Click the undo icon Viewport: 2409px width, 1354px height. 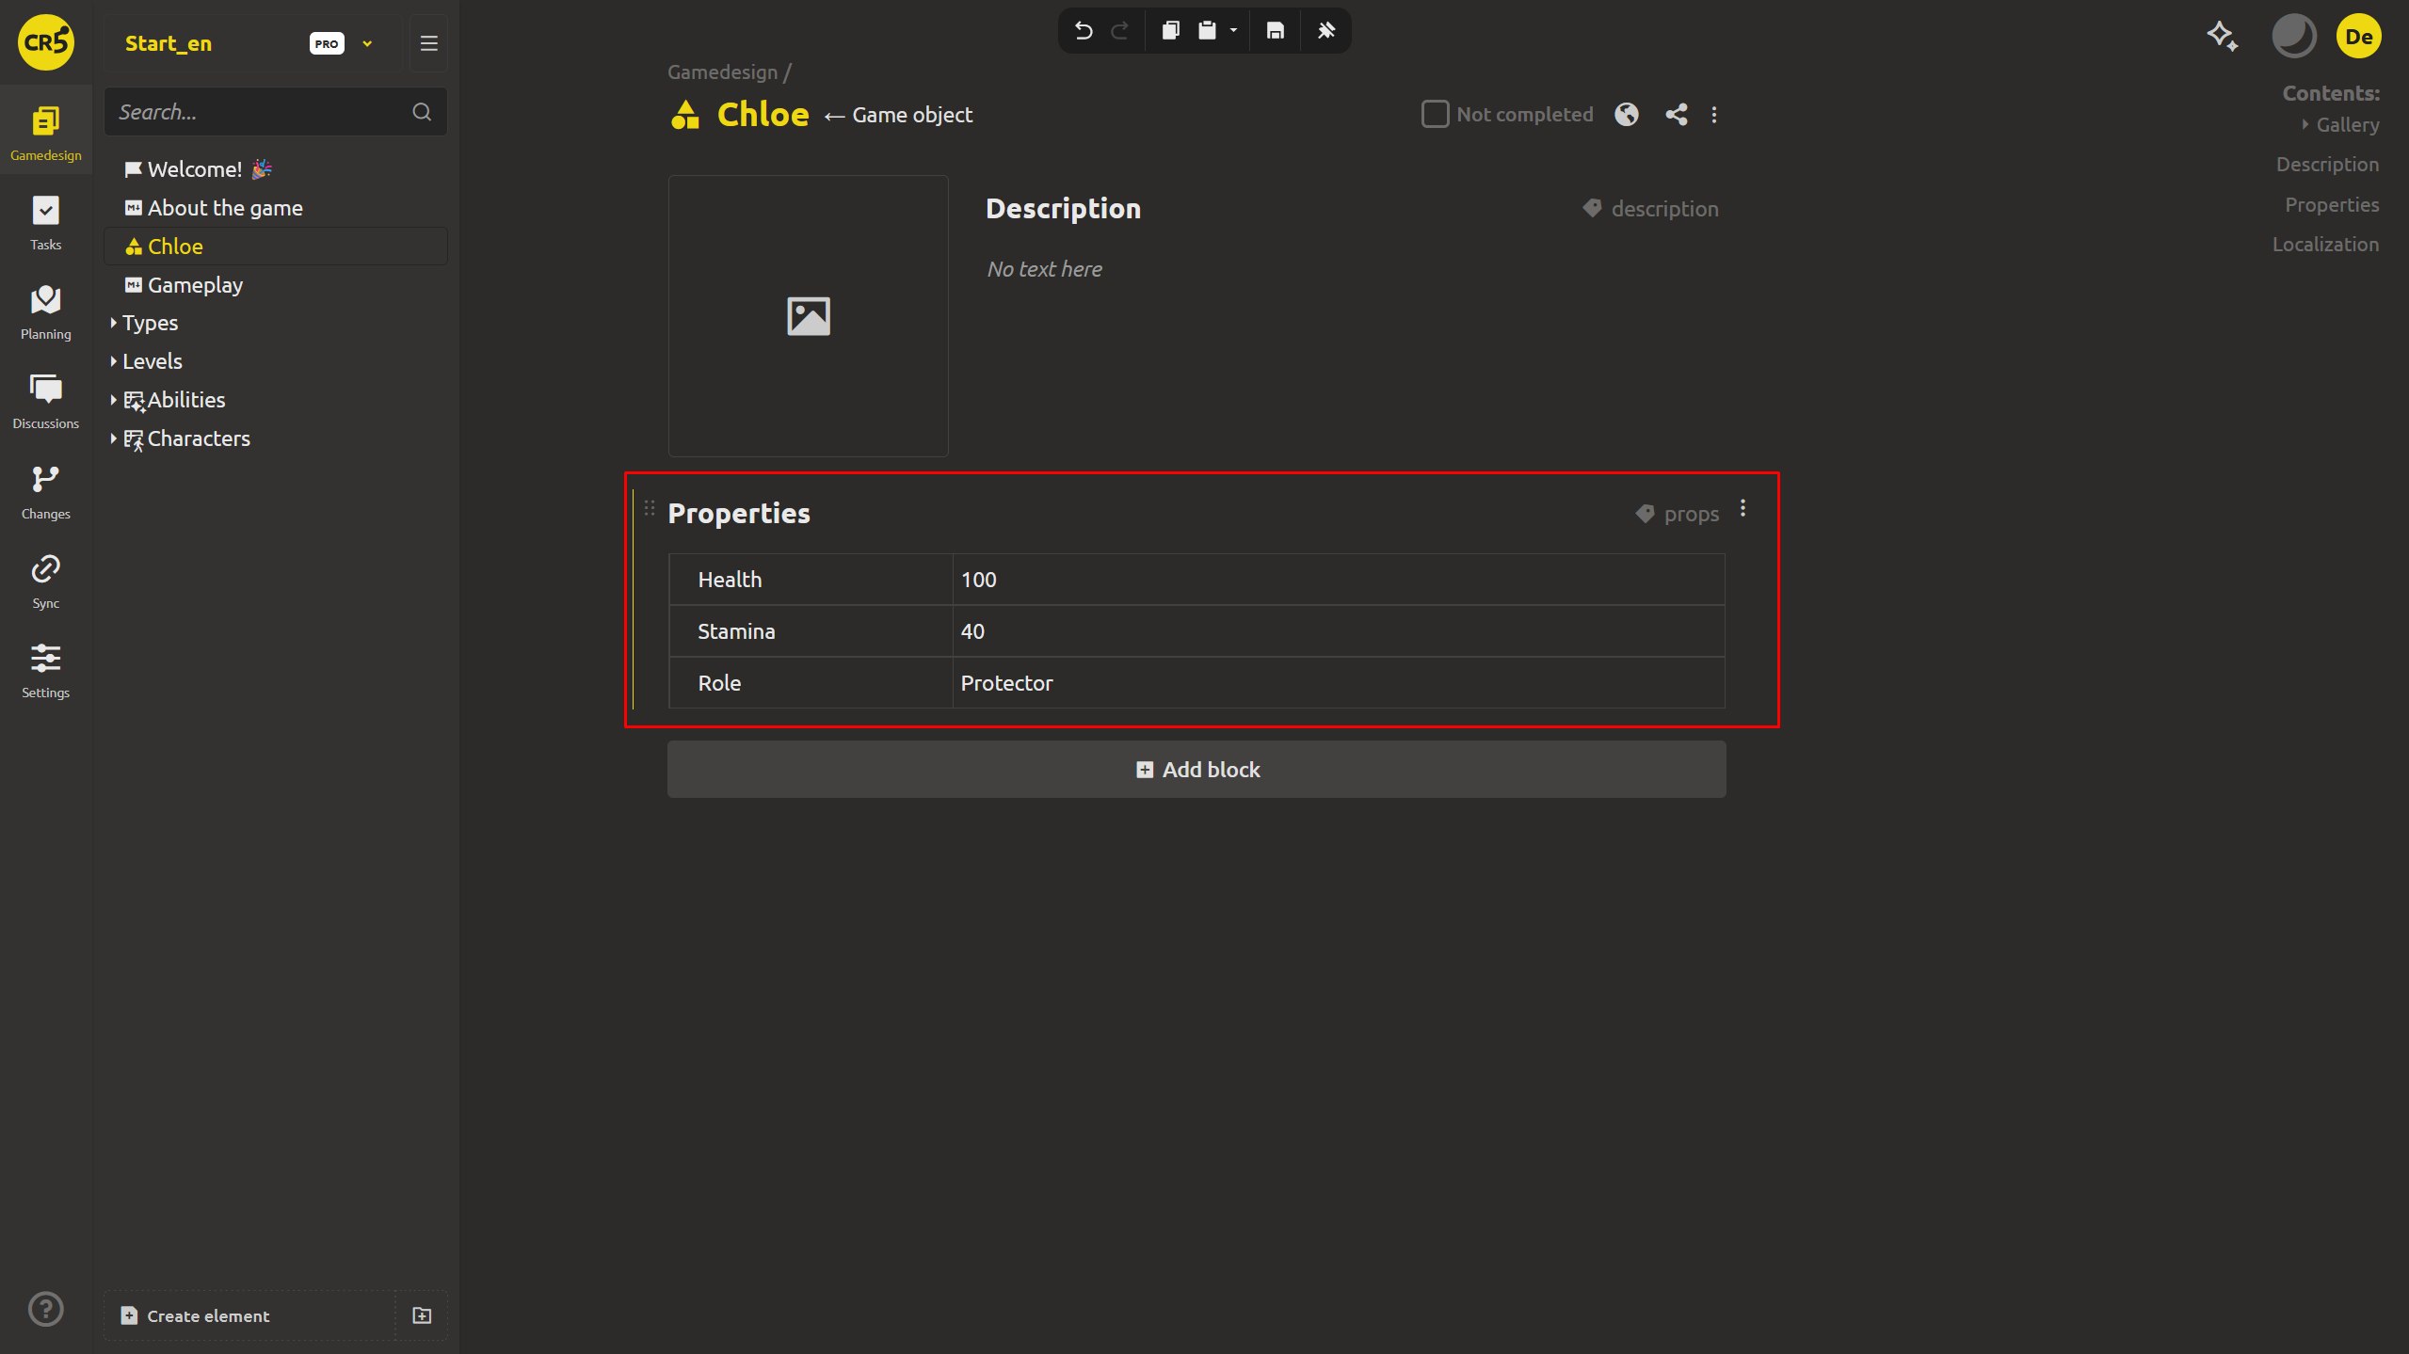(x=1083, y=31)
